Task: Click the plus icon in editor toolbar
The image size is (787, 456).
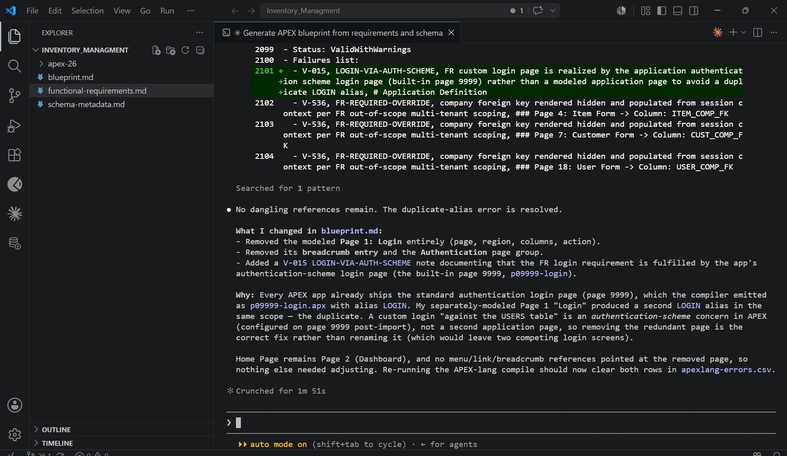Action: [x=733, y=32]
